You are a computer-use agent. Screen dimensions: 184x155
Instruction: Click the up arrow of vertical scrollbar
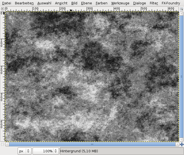point(182,14)
